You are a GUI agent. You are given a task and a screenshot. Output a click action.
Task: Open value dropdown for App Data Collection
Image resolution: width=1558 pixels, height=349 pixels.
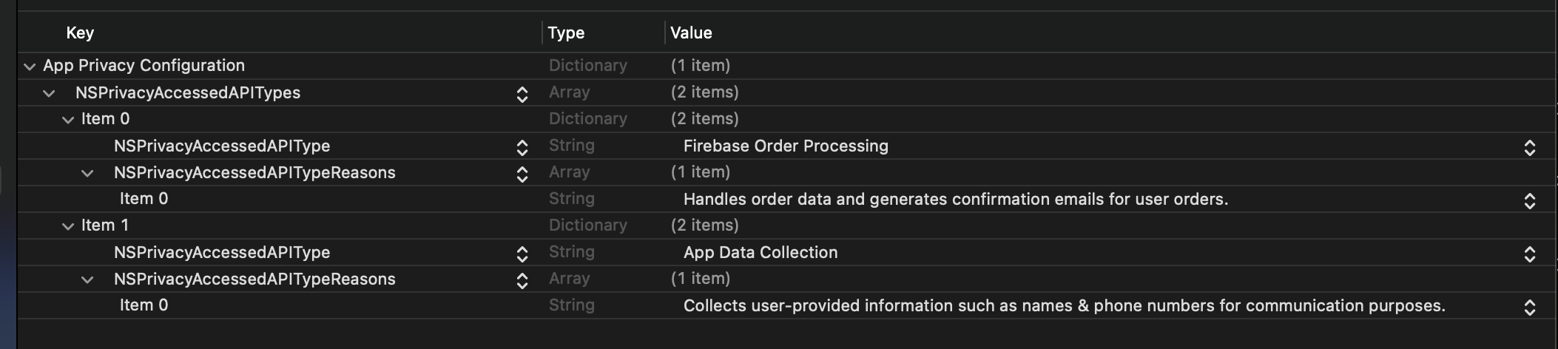coord(1529,254)
